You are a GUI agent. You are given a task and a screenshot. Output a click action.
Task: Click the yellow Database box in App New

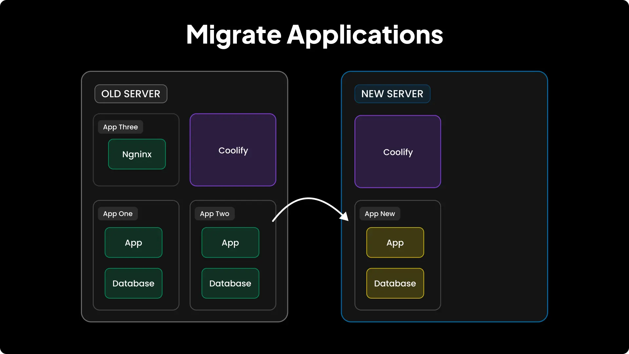click(395, 283)
